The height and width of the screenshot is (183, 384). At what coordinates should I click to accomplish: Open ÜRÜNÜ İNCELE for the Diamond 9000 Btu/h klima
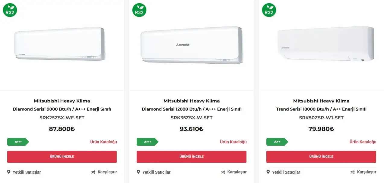point(62,157)
